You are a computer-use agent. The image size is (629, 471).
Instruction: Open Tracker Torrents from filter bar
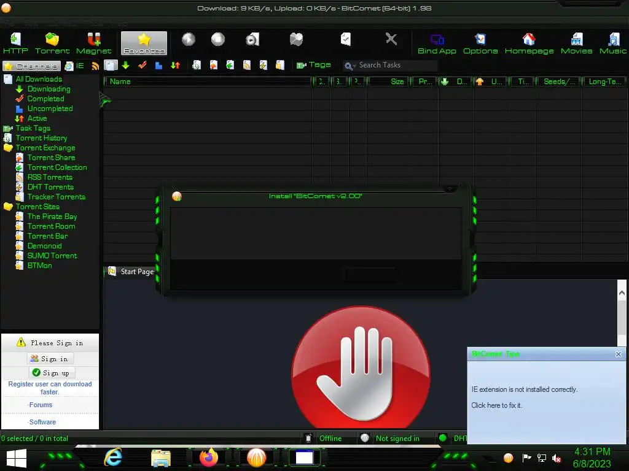tap(280, 65)
